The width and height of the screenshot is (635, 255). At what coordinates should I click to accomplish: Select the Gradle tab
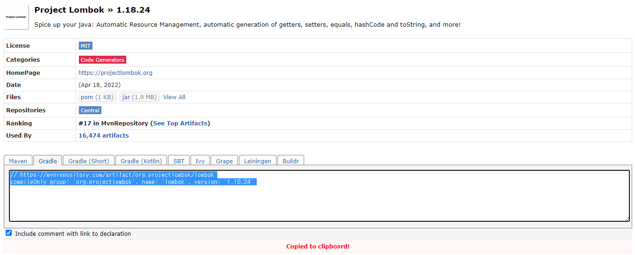48,160
